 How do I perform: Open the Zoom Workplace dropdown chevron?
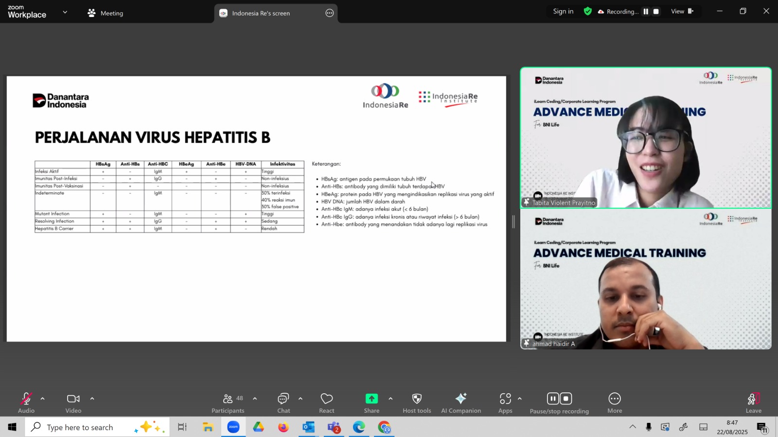65,12
